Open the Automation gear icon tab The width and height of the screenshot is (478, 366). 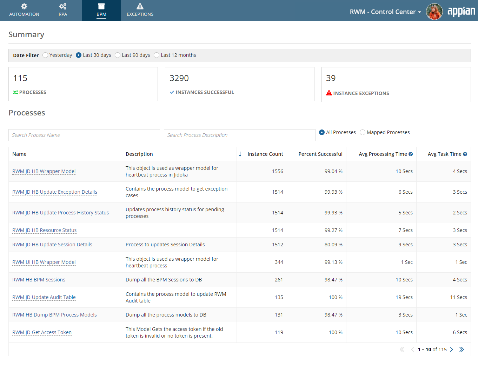pyautogui.click(x=24, y=11)
